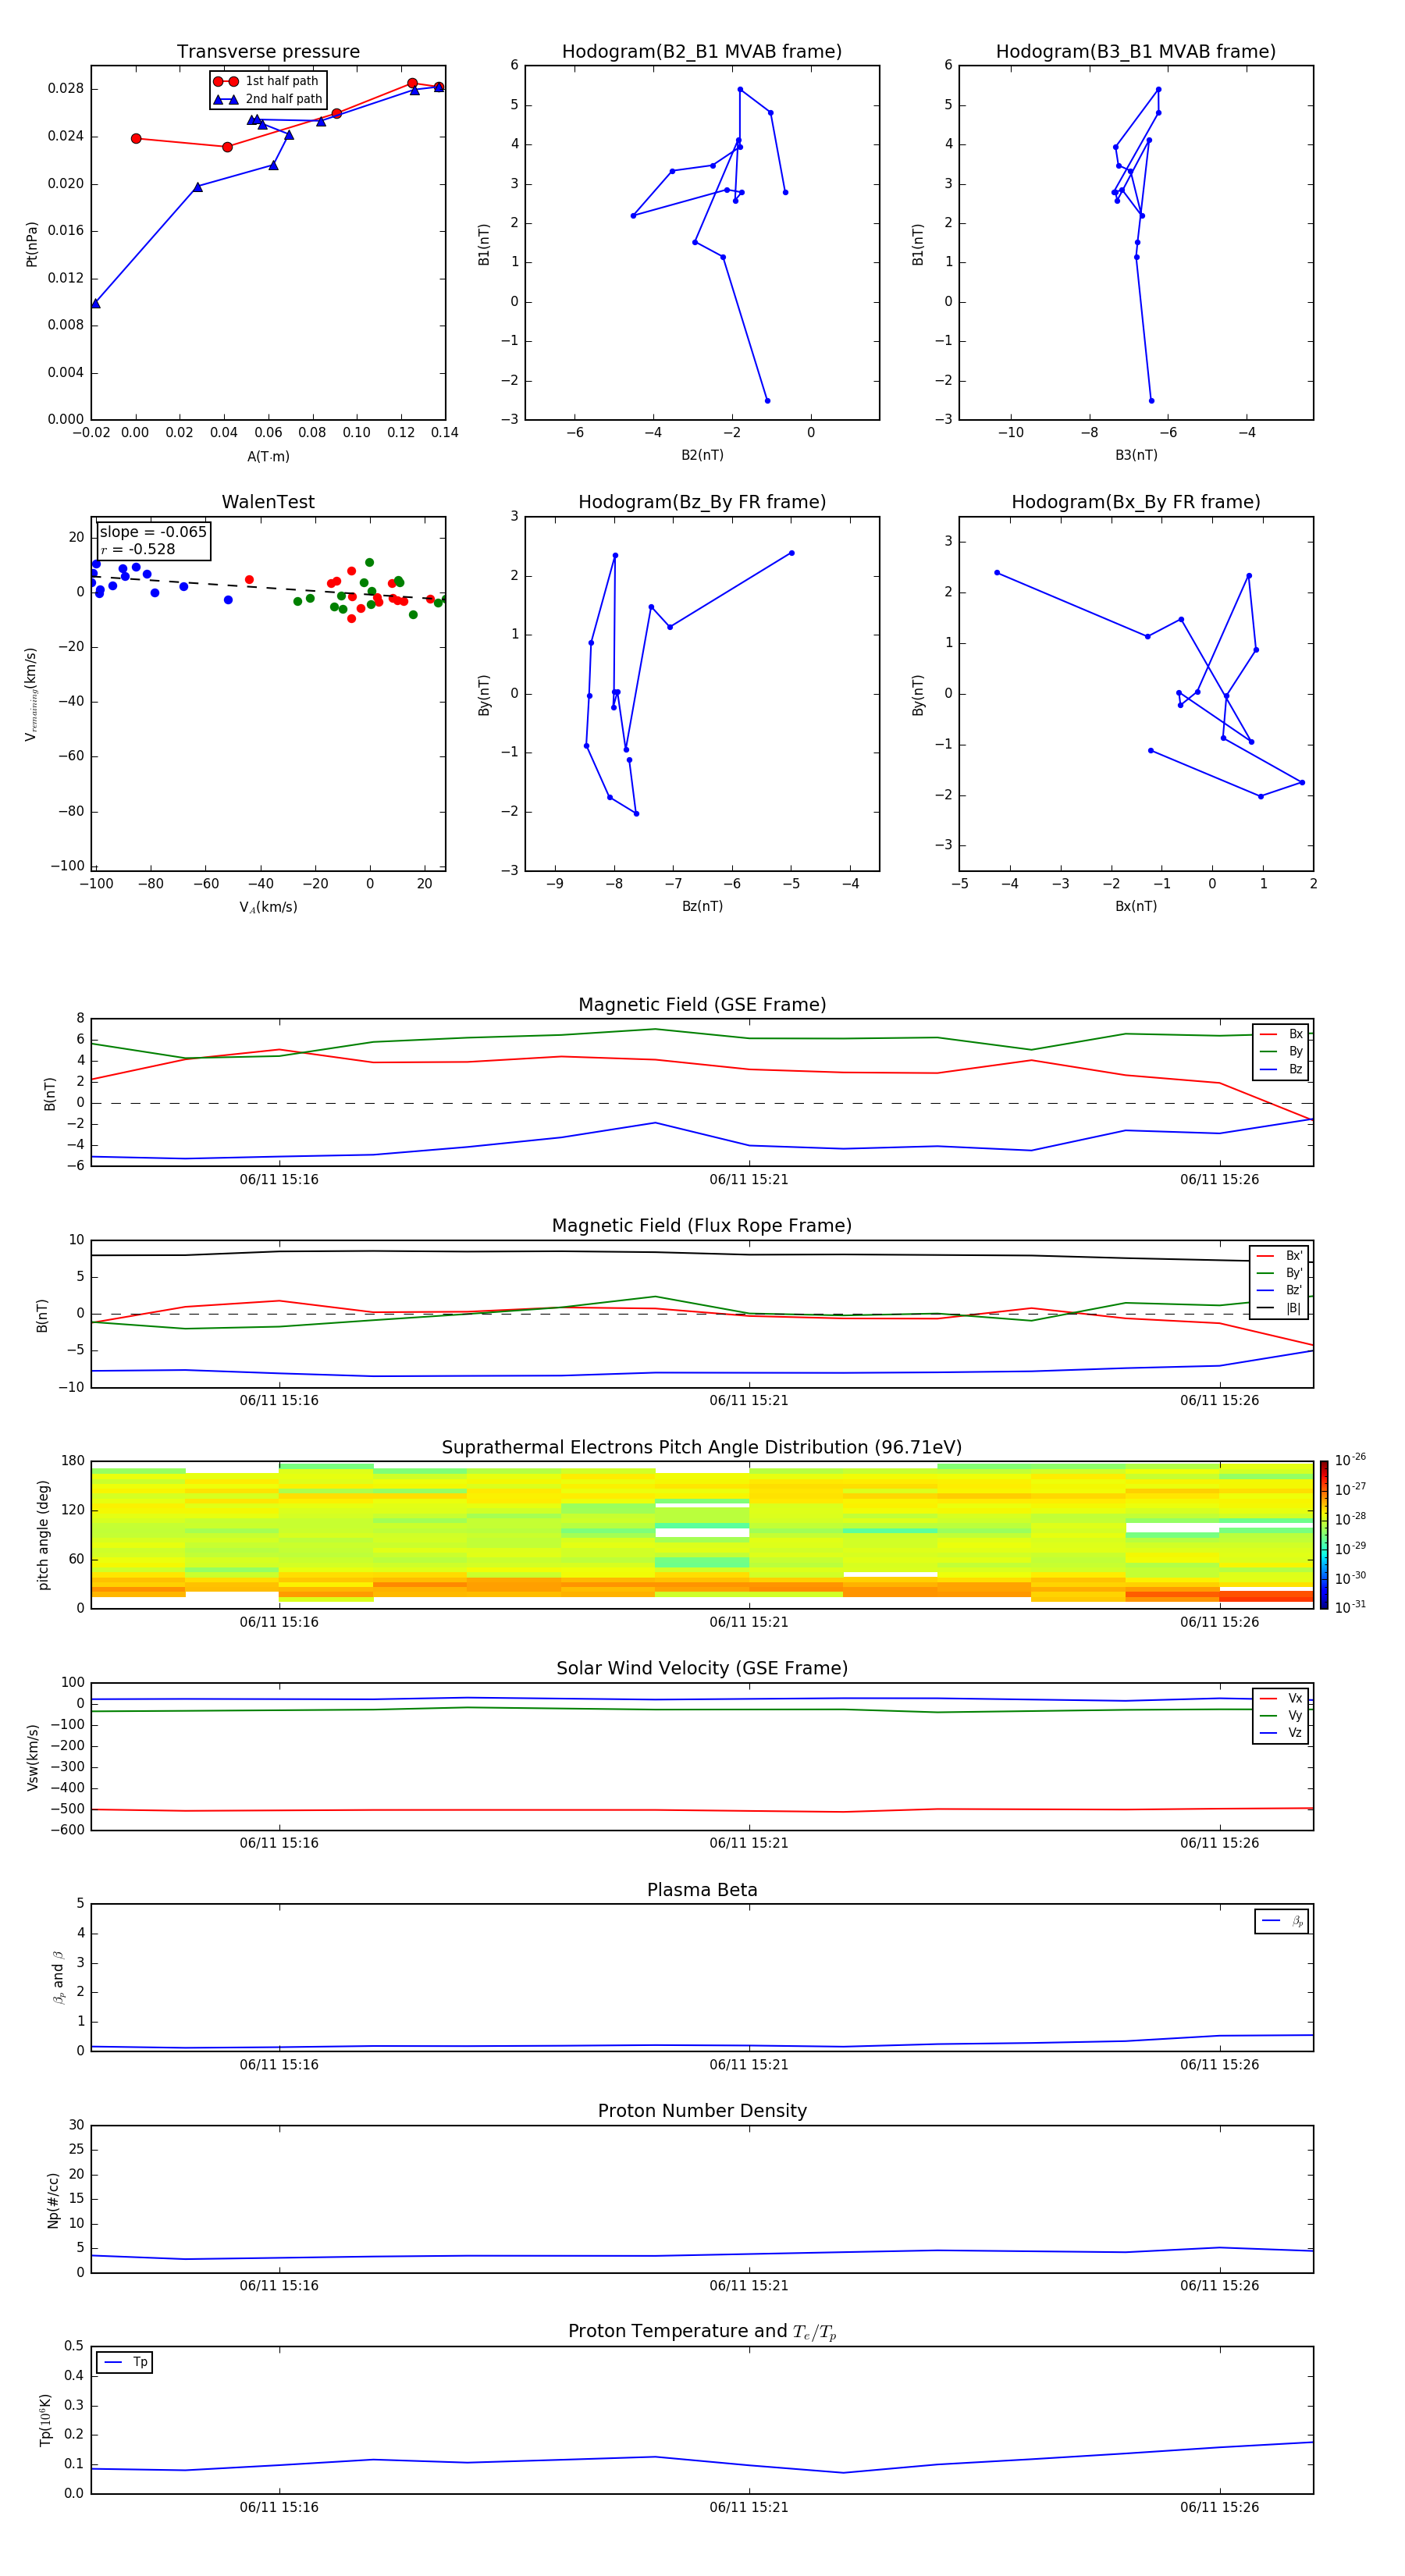Click the 'slope = -0.065' annotation
Viewport: 1405px width, 2576px height.
153,532
